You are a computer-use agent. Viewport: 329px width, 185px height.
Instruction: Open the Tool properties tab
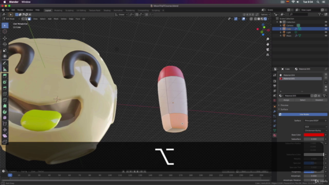click(x=275, y=75)
